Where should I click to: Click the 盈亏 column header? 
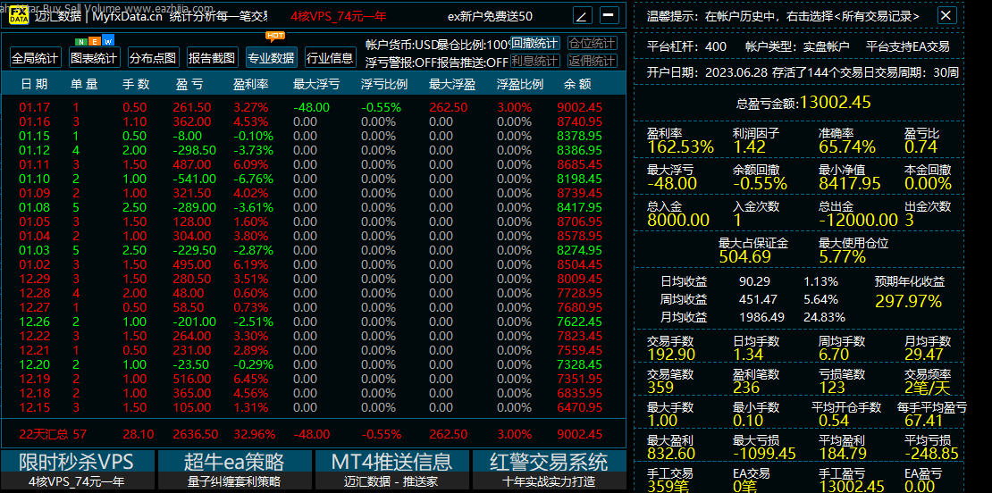(x=189, y=83)
